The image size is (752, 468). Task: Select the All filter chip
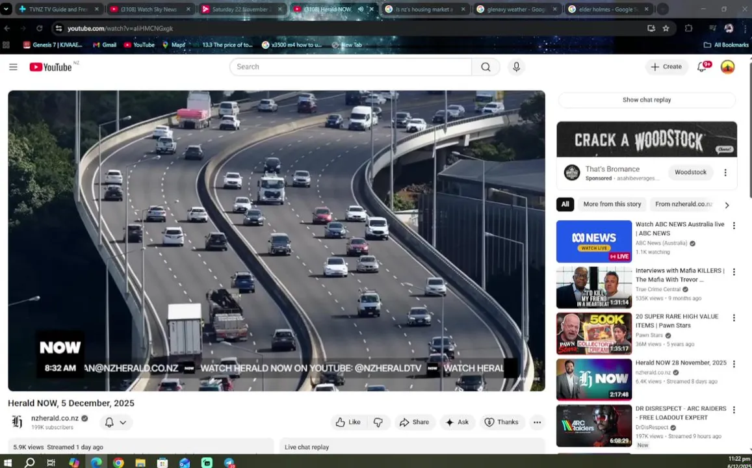pos(565,204)
